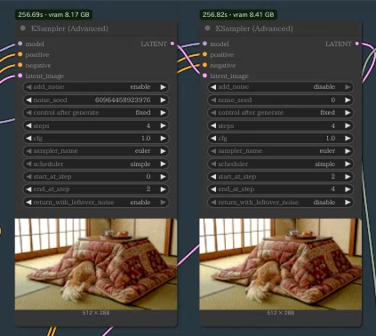
Task: Click the LATENT output socket on left KSampler
Action: [172, 44]
